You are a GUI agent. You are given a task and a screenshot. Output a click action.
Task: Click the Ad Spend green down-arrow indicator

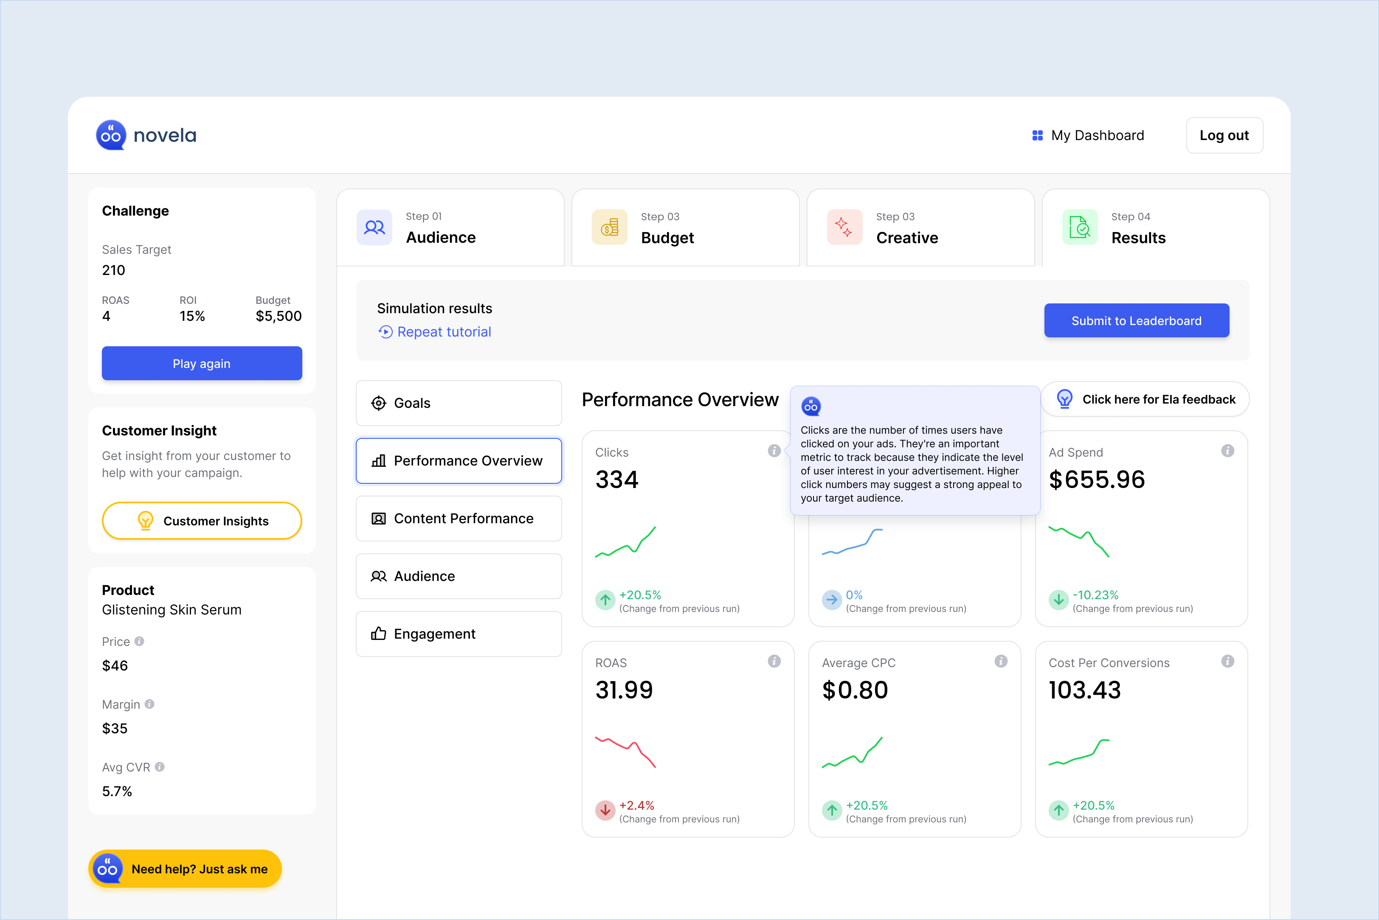1058,600
